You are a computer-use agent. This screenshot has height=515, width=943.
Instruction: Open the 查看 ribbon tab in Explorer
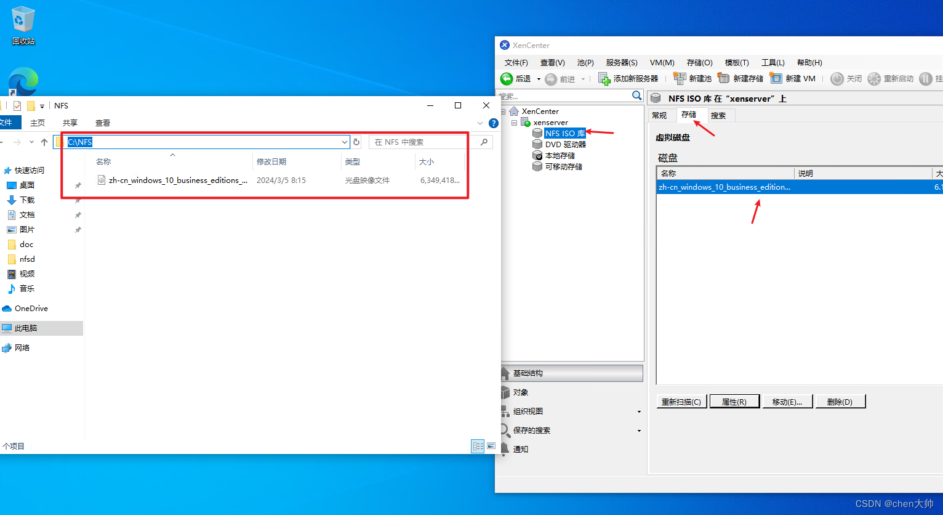point(103,123)
